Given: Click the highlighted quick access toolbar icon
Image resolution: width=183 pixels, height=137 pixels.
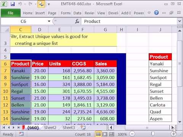Looking at the screenshot, I should 41,4.
